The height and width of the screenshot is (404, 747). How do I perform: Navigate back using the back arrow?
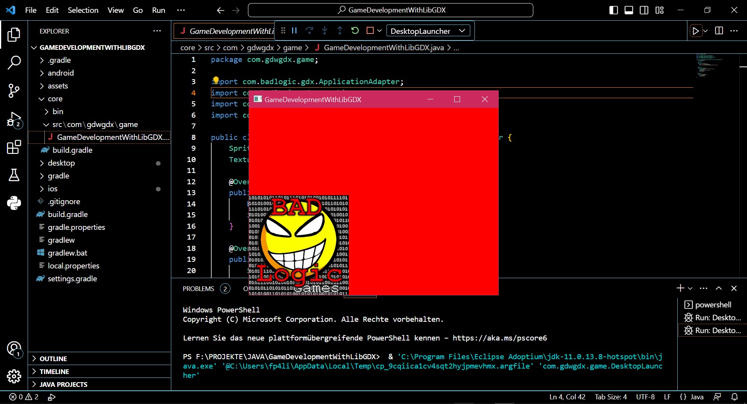pos(220,11)
